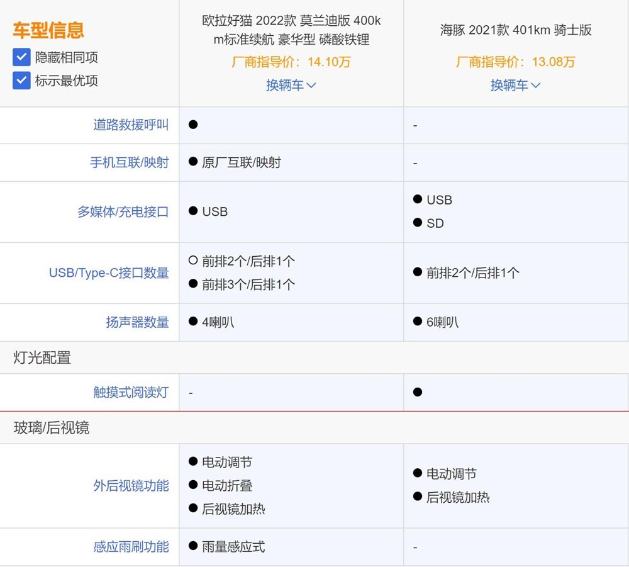This screenshot has height=567, width=629.
Task: Select the 道路救援呼叫 row label
Action: point(130,125)
